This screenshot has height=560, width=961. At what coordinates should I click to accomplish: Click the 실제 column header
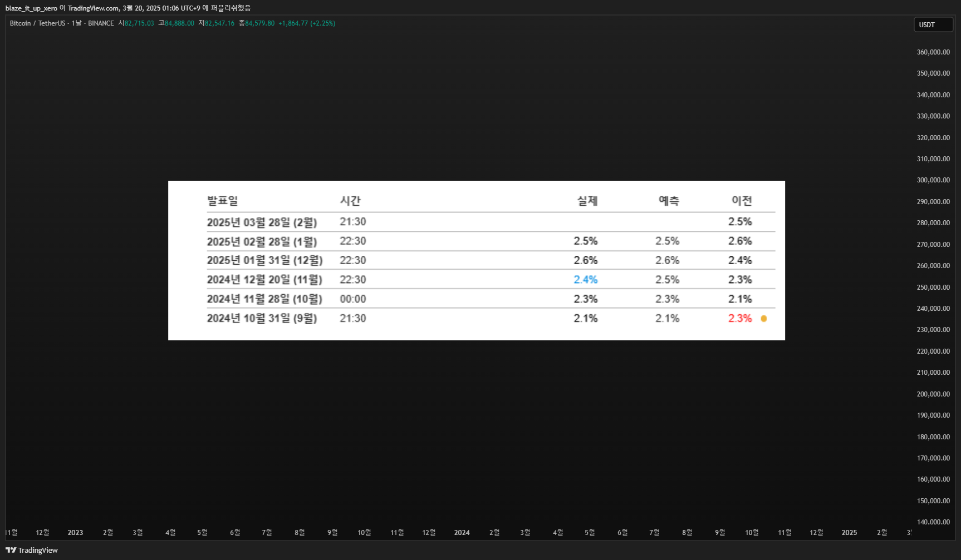point(587,201)
